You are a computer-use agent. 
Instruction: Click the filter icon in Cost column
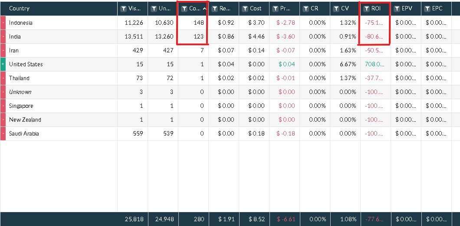pyautogui.click(x=245, y=9)
